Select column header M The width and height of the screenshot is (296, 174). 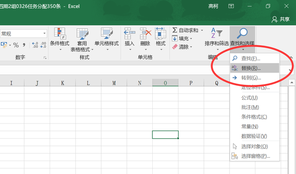click(114, 83)
